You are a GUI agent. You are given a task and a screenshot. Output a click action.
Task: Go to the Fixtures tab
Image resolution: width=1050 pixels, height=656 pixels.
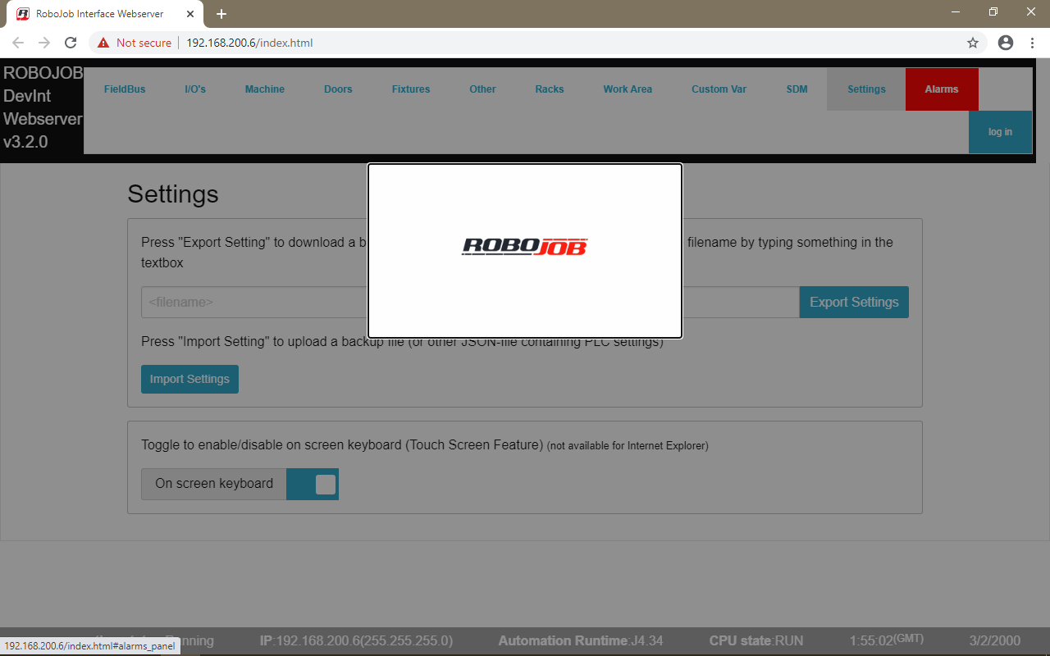tap(411, 89)
